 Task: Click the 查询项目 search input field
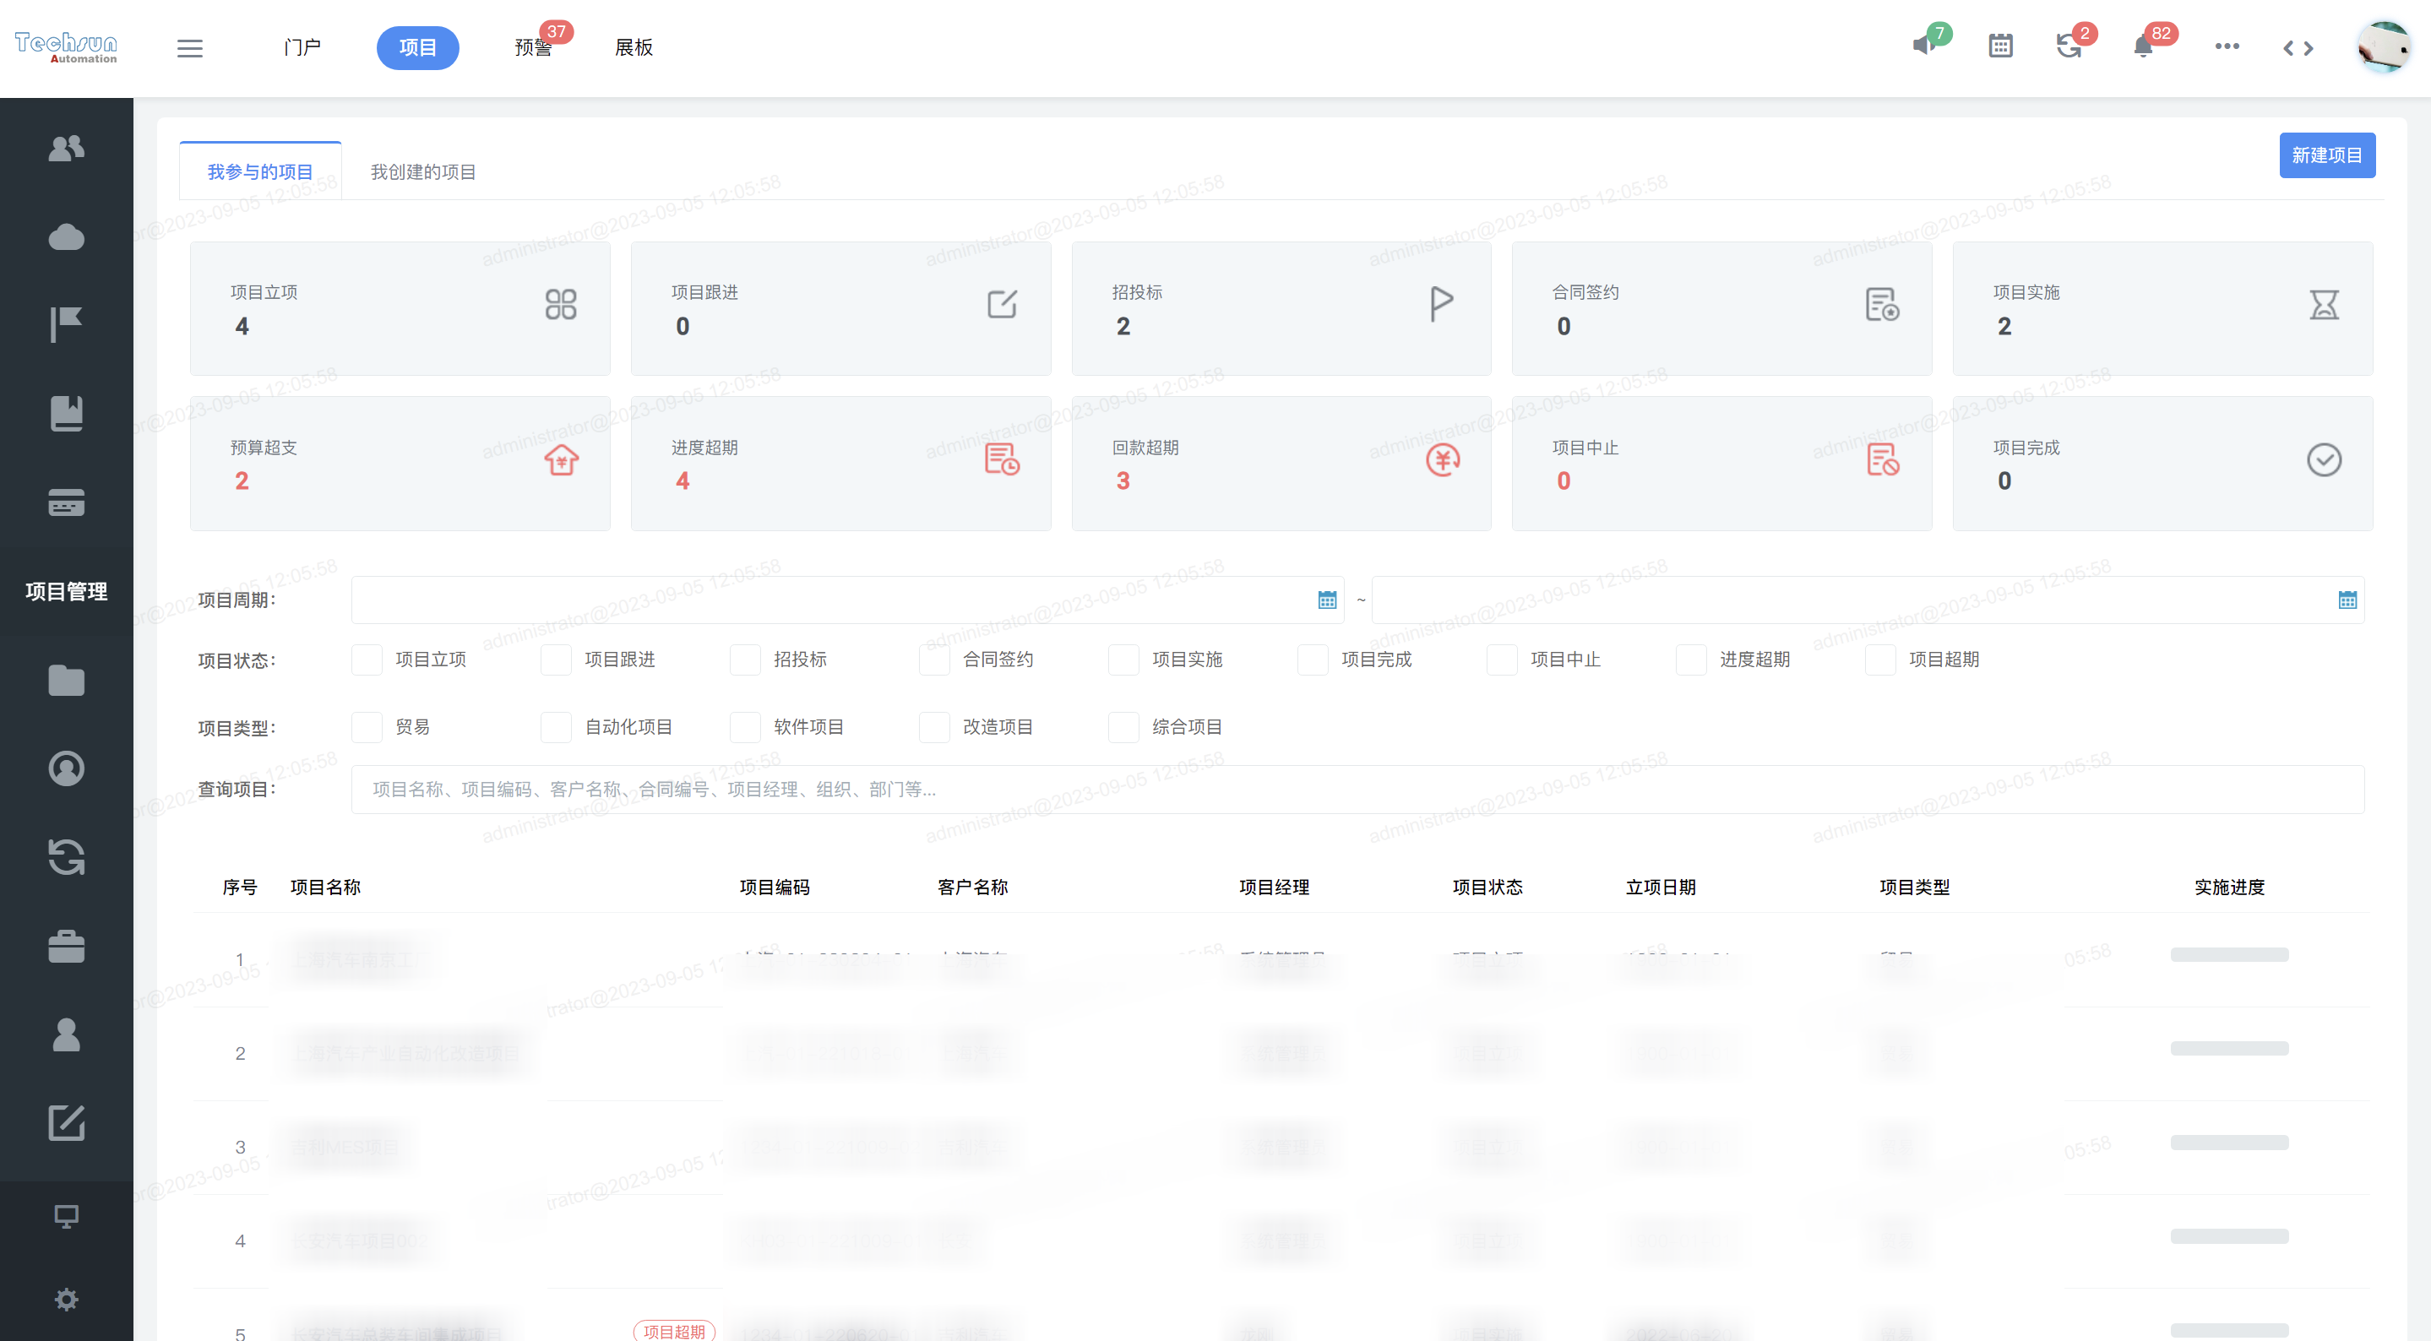tap(1356, 789)
